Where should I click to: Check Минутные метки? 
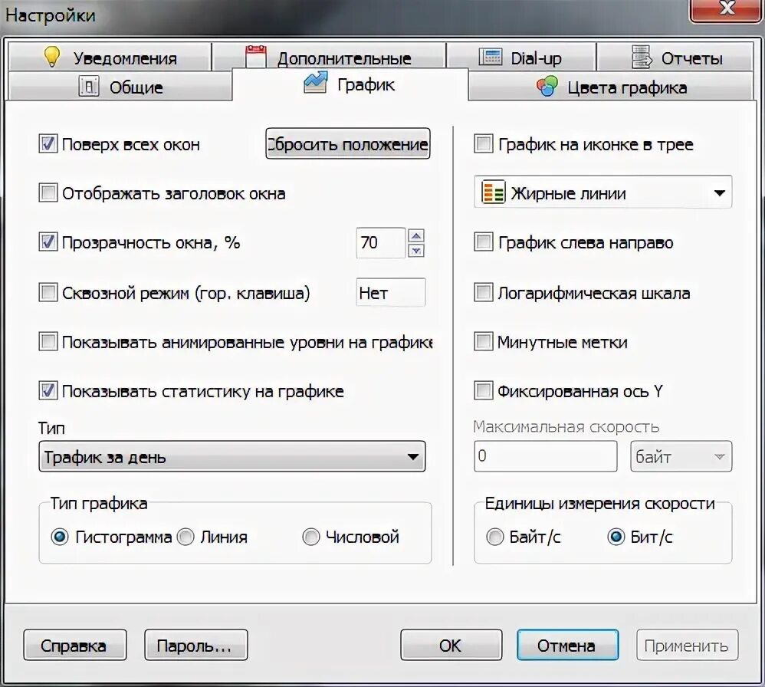484,341
